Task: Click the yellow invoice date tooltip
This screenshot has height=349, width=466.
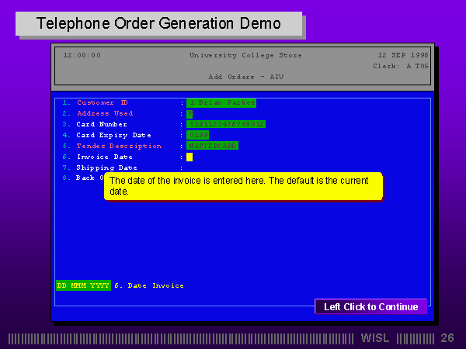Action: [243, 186]
